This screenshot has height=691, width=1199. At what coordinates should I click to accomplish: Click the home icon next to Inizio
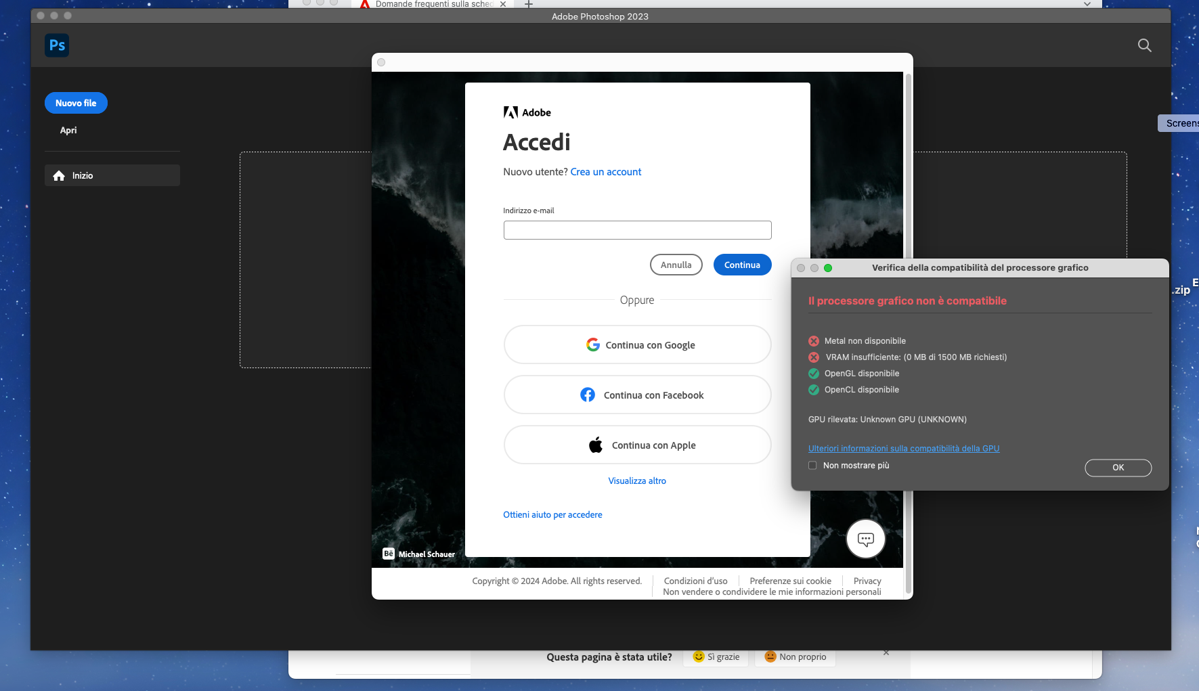pos(59,176)
